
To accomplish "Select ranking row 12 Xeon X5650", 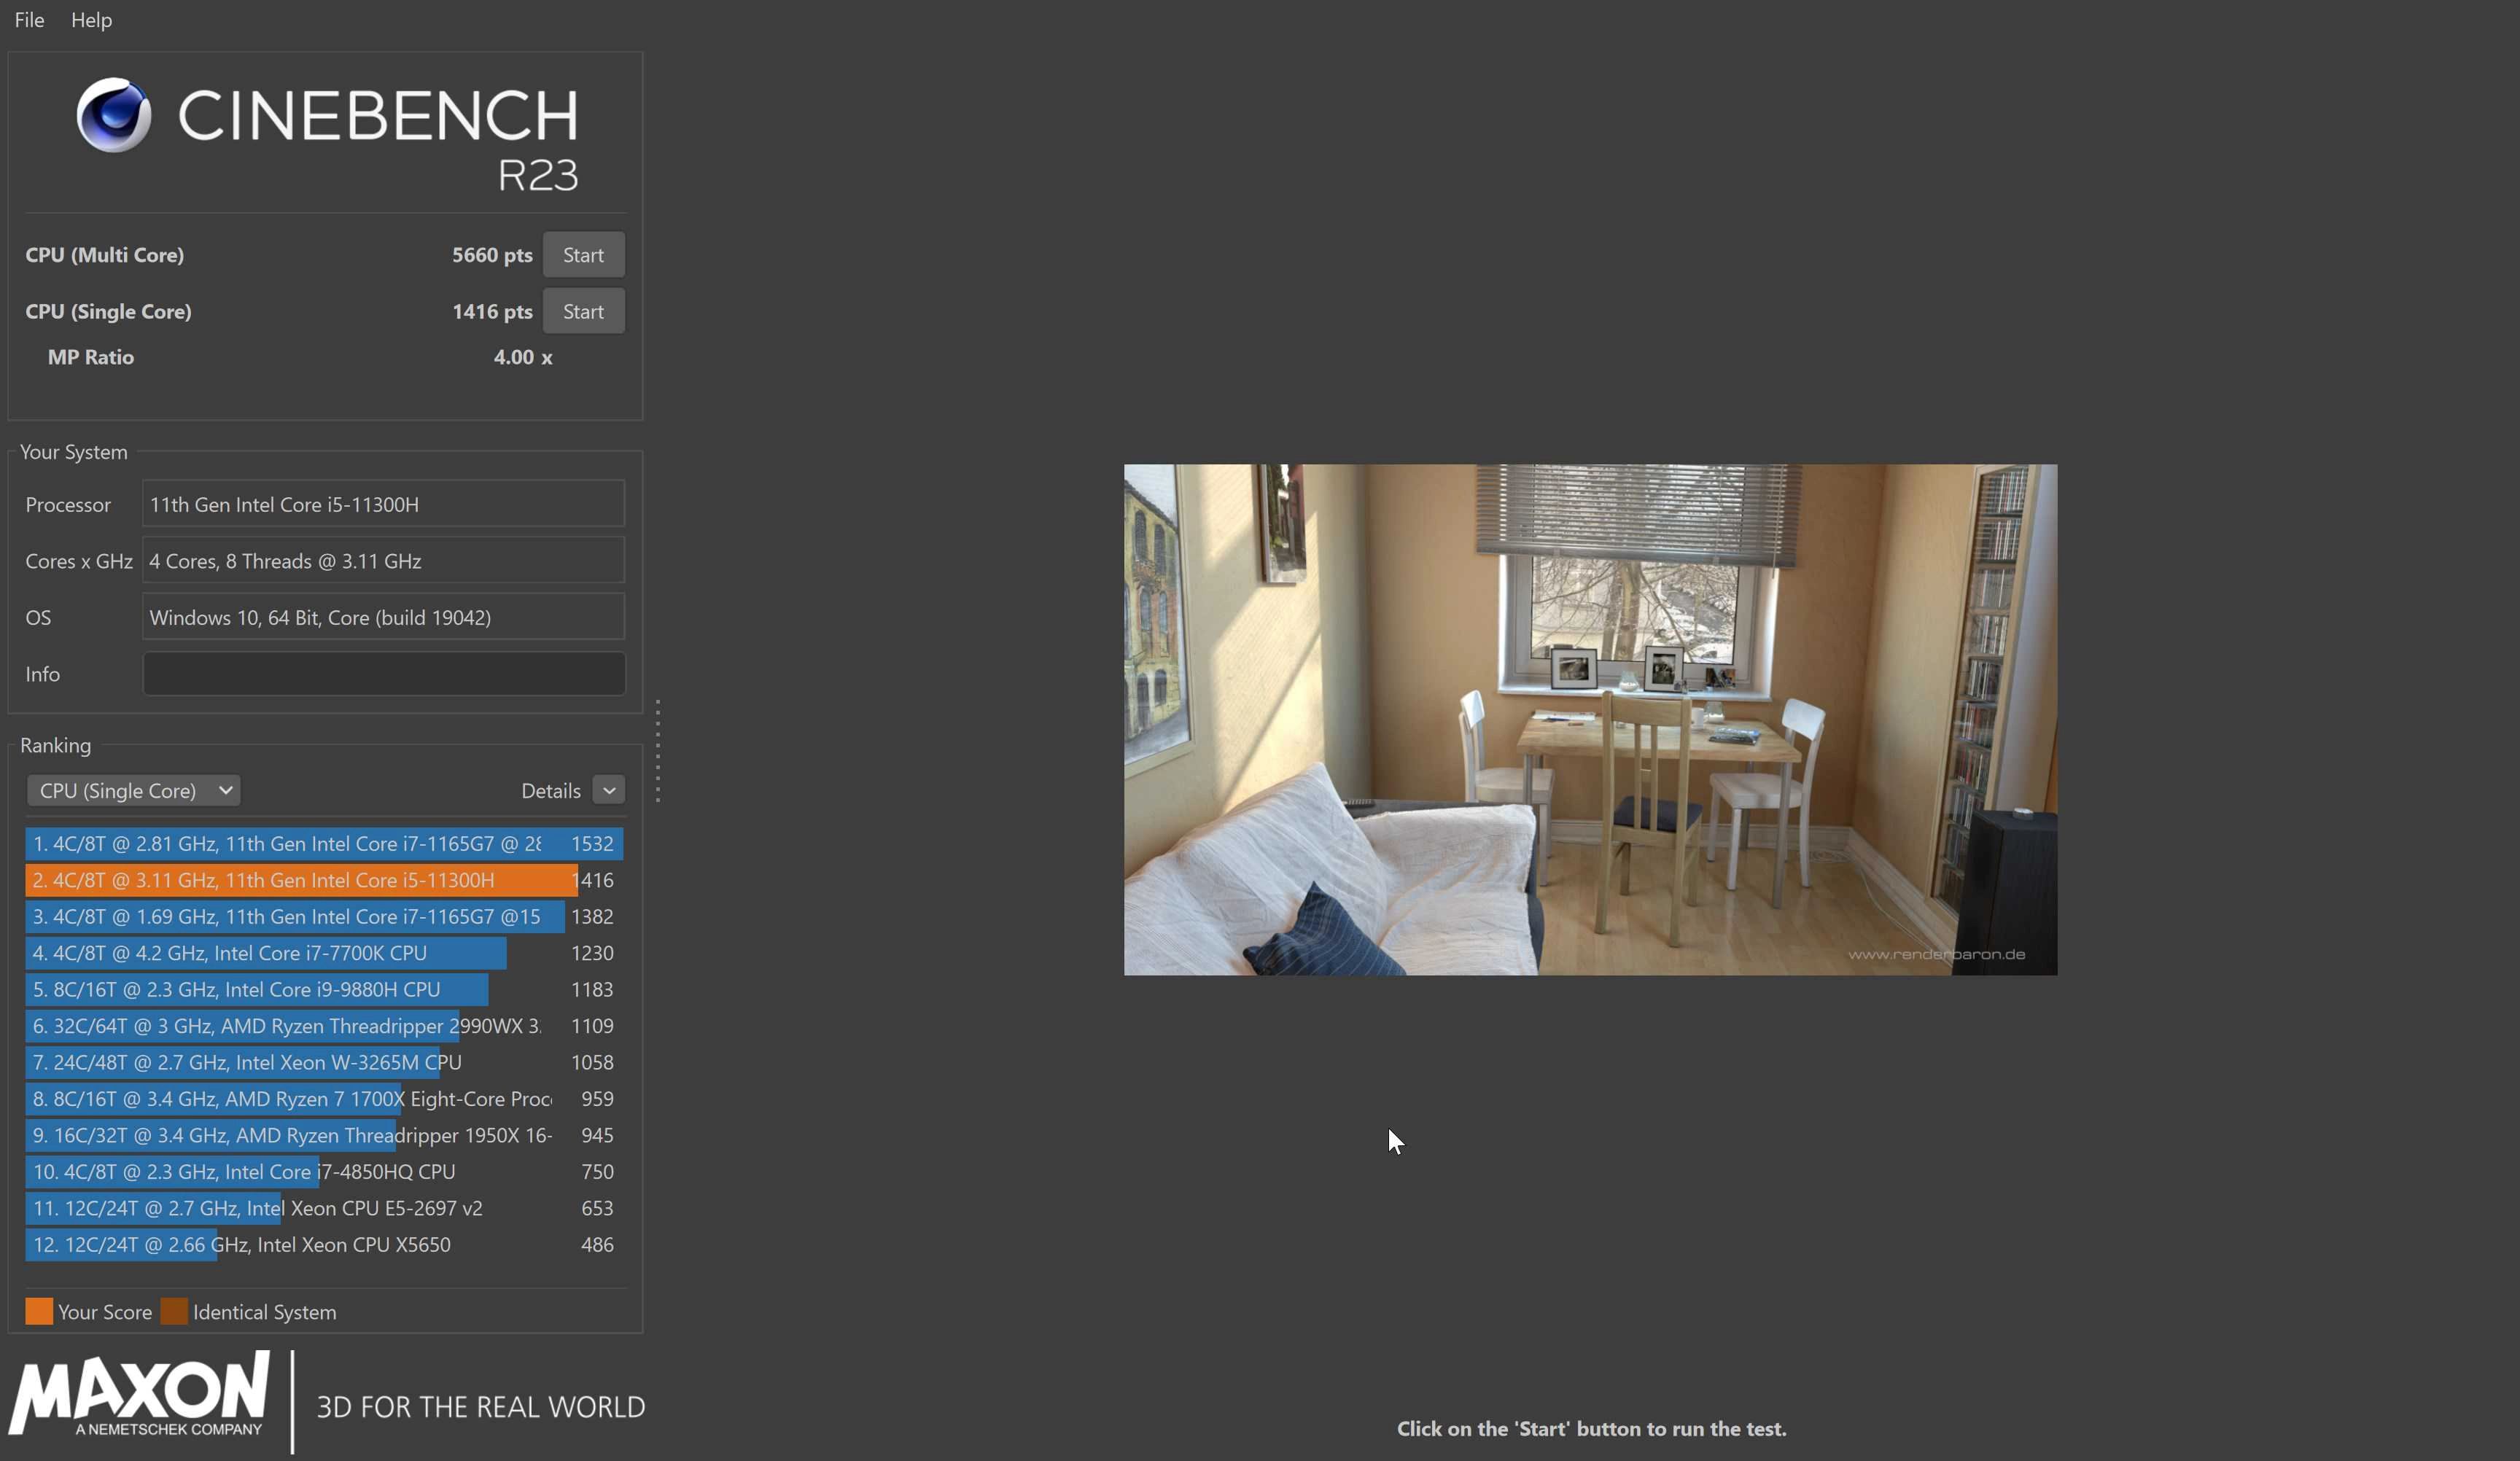I will [x=324, y=1245].
